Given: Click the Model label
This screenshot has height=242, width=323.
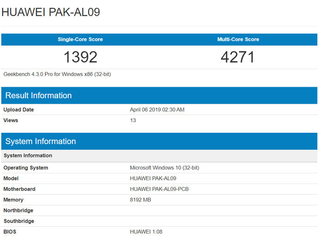Looking at the screenshot, I should click(11, 178).
